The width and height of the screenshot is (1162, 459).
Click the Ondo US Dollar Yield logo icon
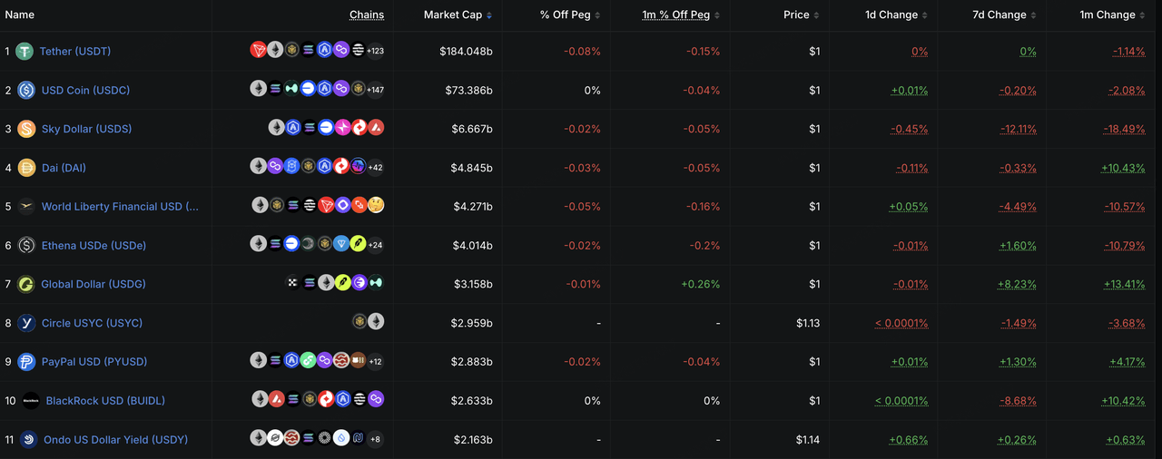coord(28,440)
